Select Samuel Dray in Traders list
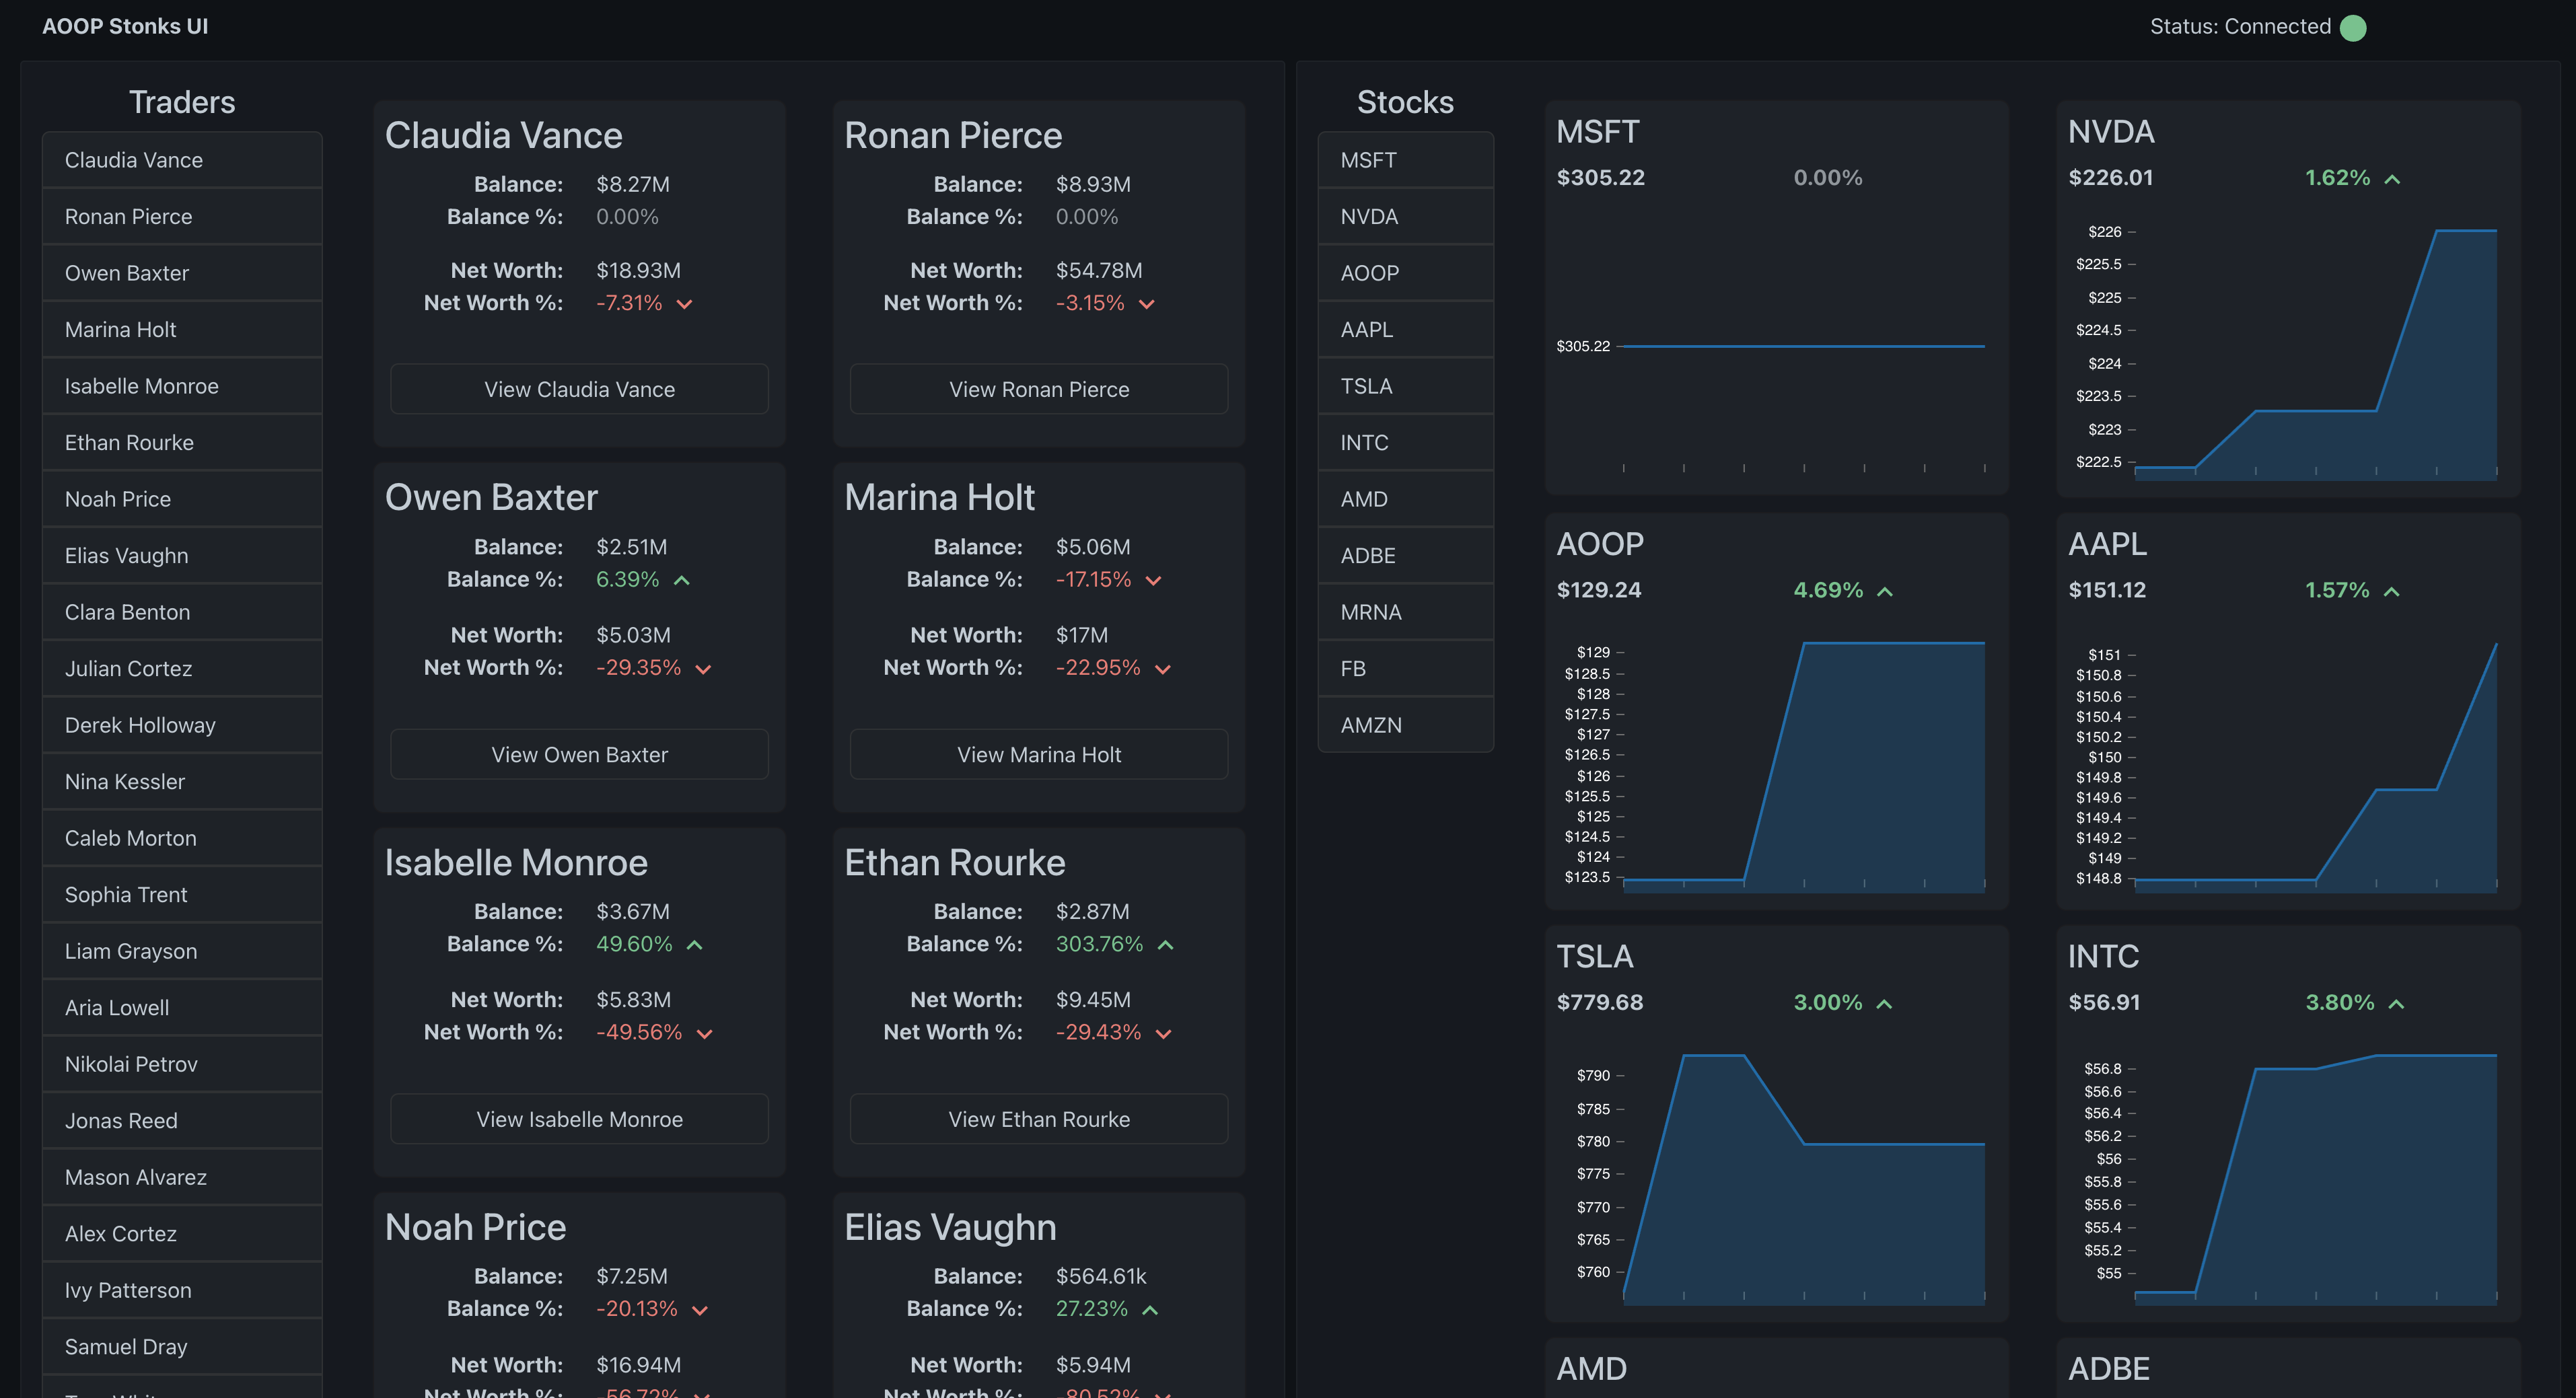 pyautogui.click(x=182, y=1347)
